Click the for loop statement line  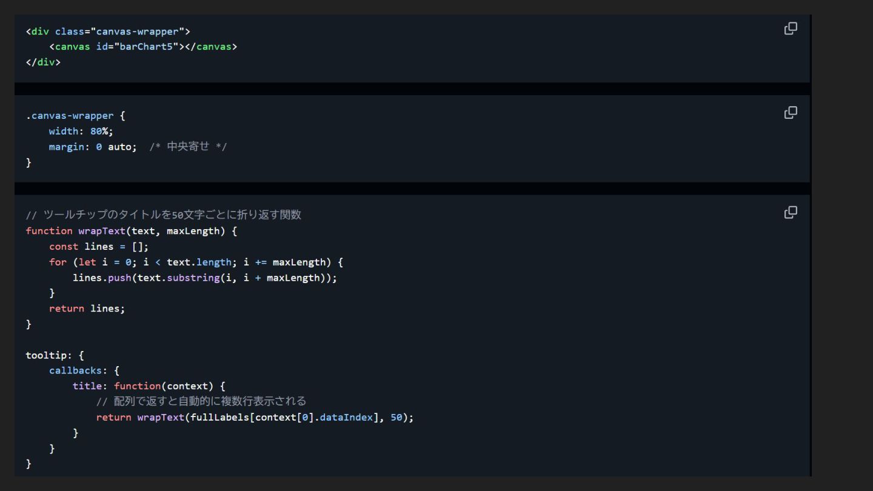tap(196, 262)
